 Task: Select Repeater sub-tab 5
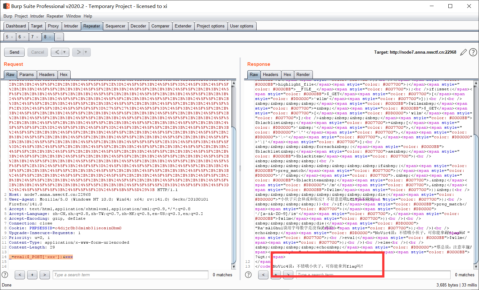coord(7,37)
